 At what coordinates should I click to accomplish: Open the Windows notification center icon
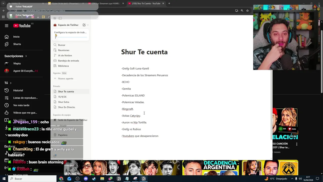317,179
